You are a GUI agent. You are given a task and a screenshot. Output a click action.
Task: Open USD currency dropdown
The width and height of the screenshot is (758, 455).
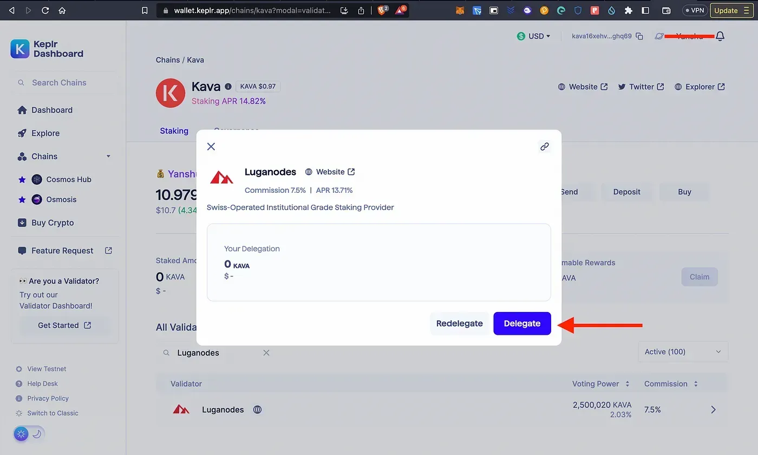point(533,36)
